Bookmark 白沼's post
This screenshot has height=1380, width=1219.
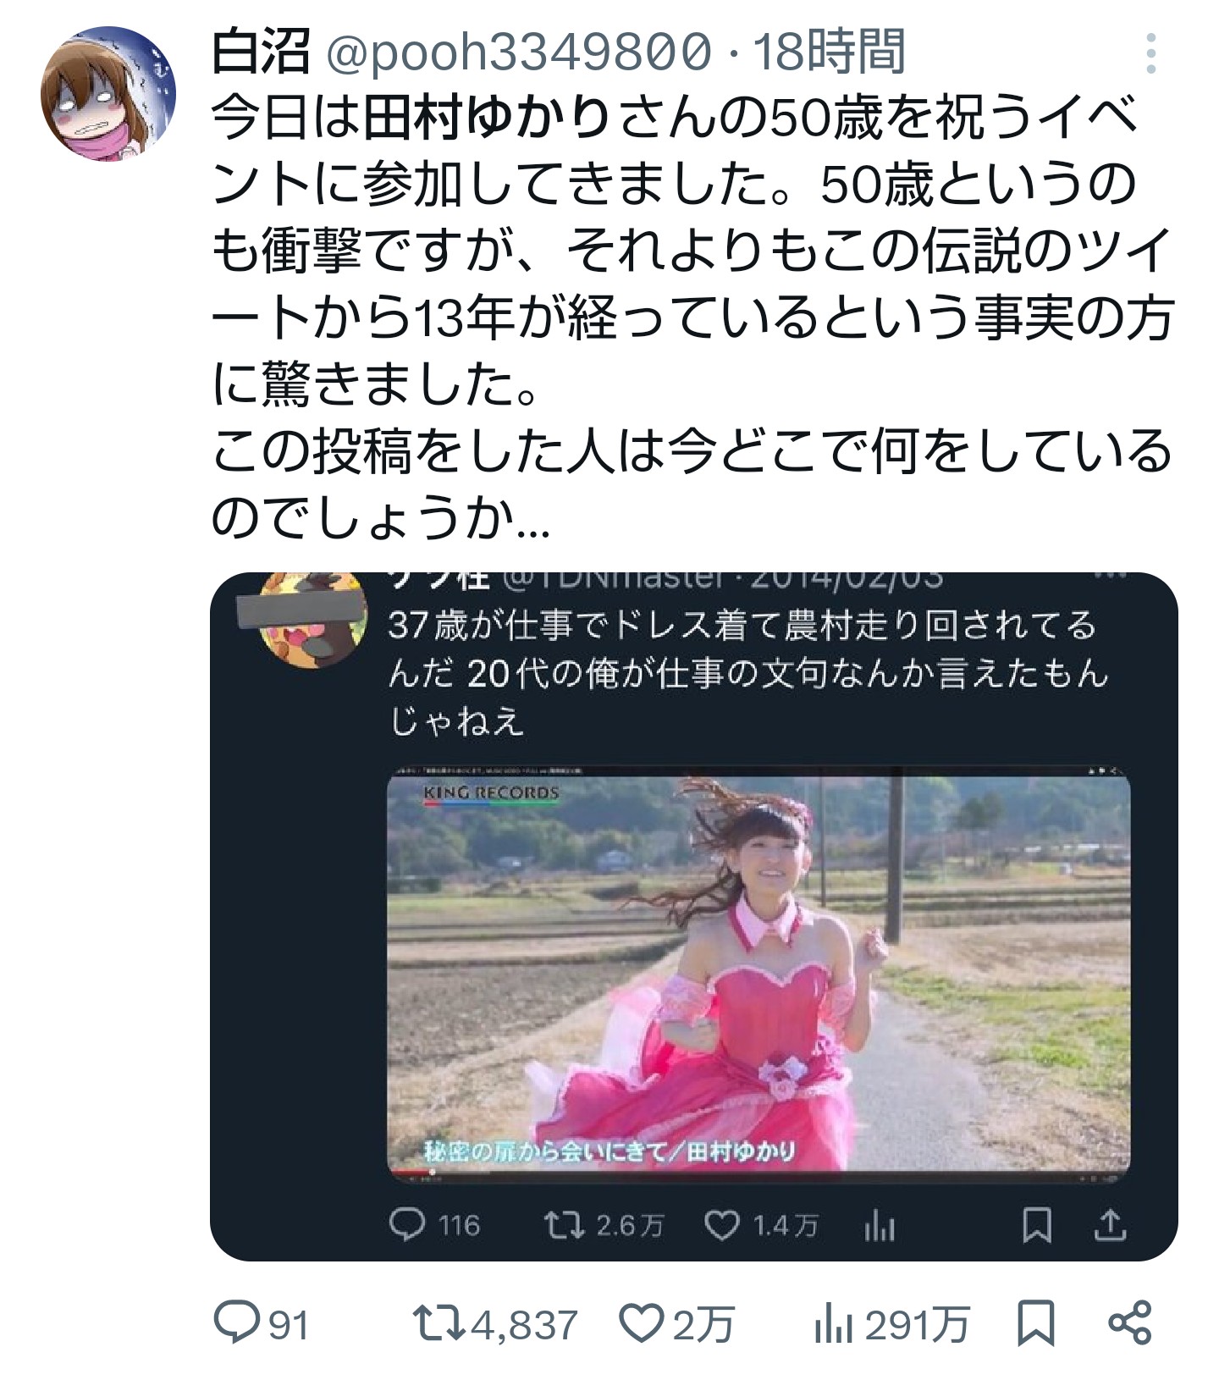pos(1036,1323)
